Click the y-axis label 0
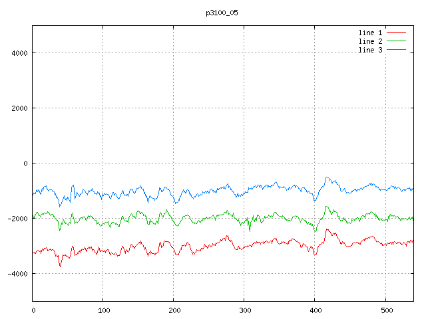 [25, 163]
